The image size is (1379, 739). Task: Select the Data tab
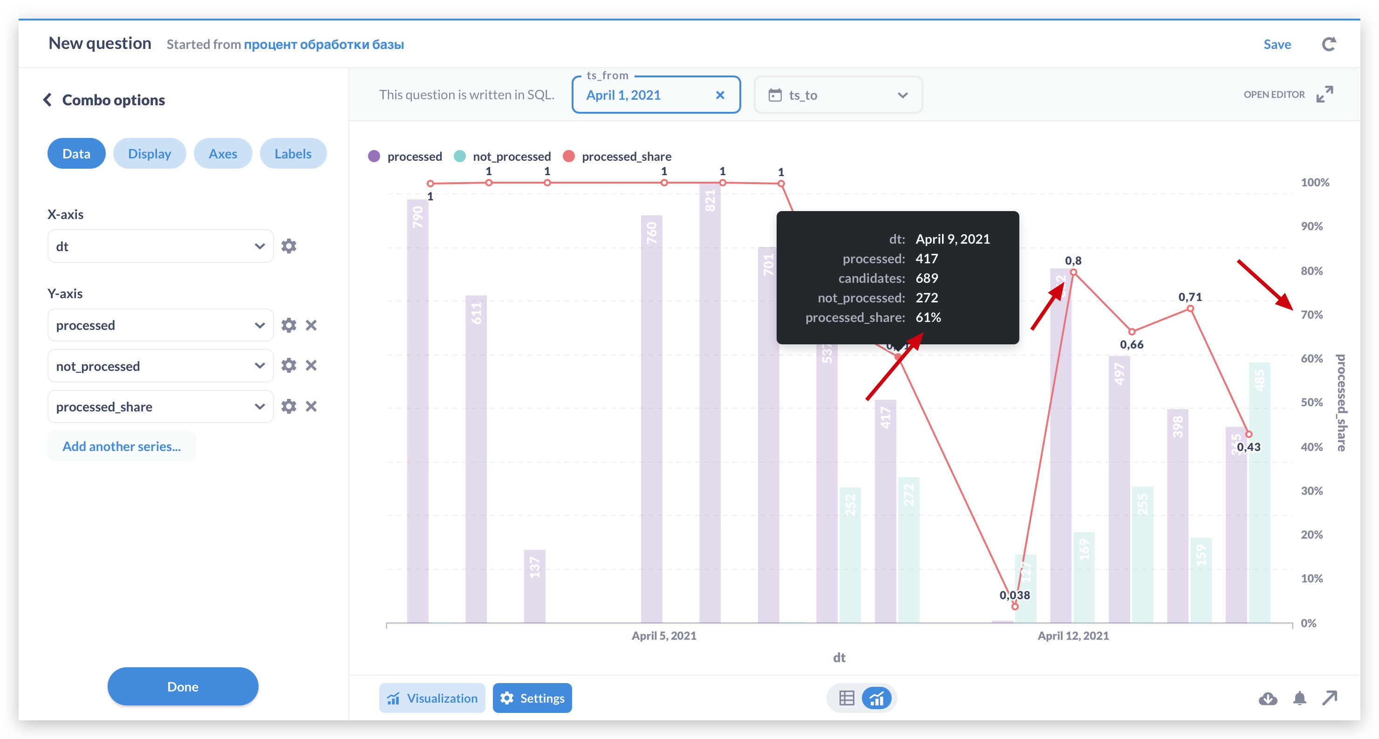76,154
